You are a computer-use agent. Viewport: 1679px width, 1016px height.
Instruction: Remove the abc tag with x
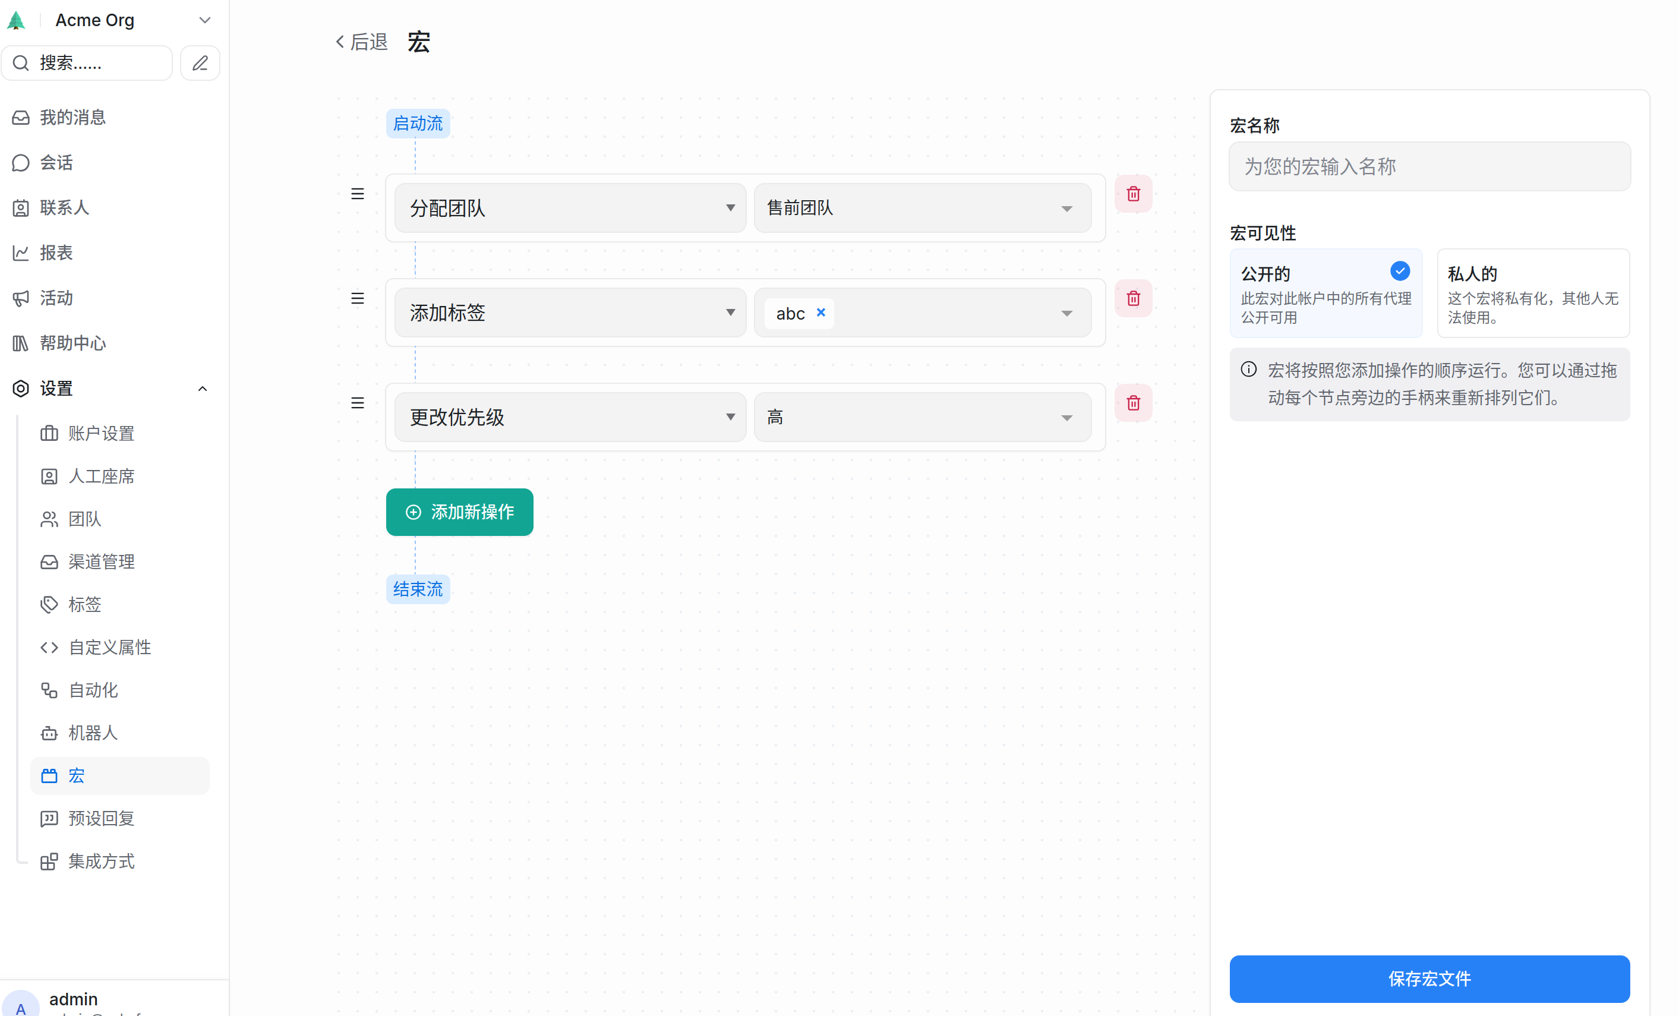[x=820, y=312]
